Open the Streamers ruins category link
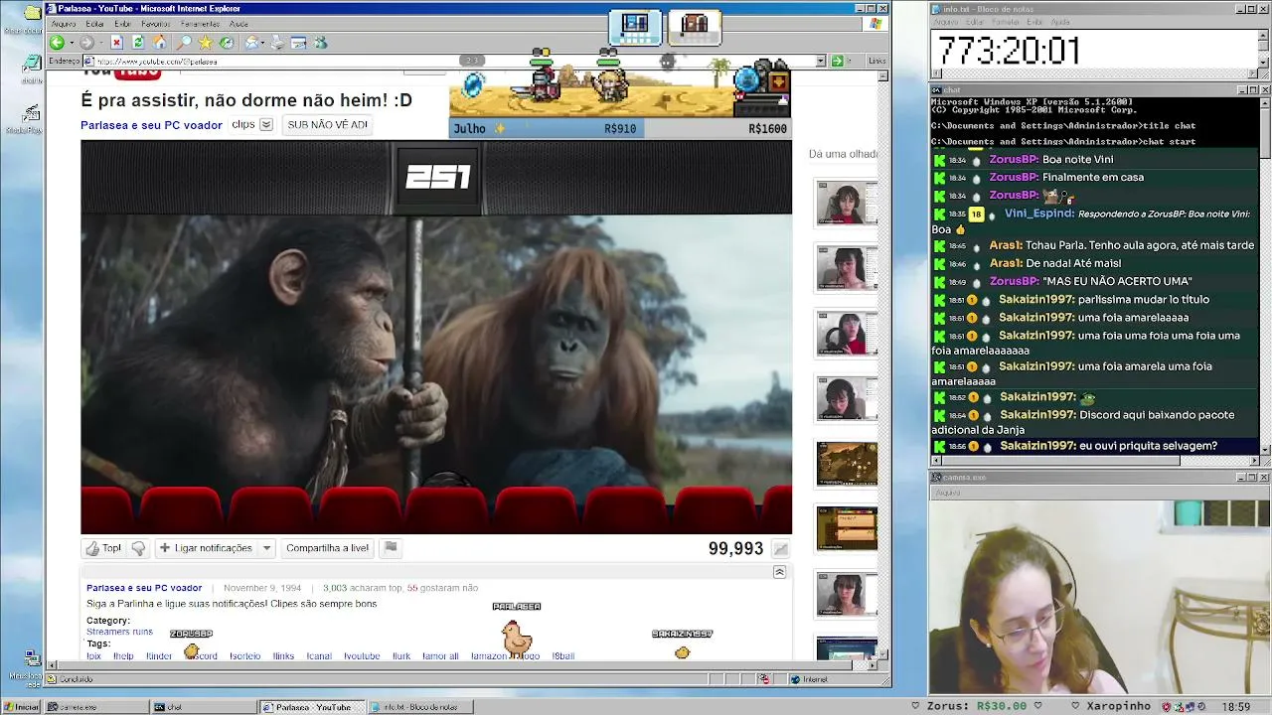The height and width of the screenshot is (715, 1272). pos(119,632)
